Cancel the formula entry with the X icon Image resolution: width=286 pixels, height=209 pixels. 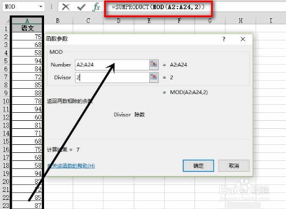(x=66, y=7)
